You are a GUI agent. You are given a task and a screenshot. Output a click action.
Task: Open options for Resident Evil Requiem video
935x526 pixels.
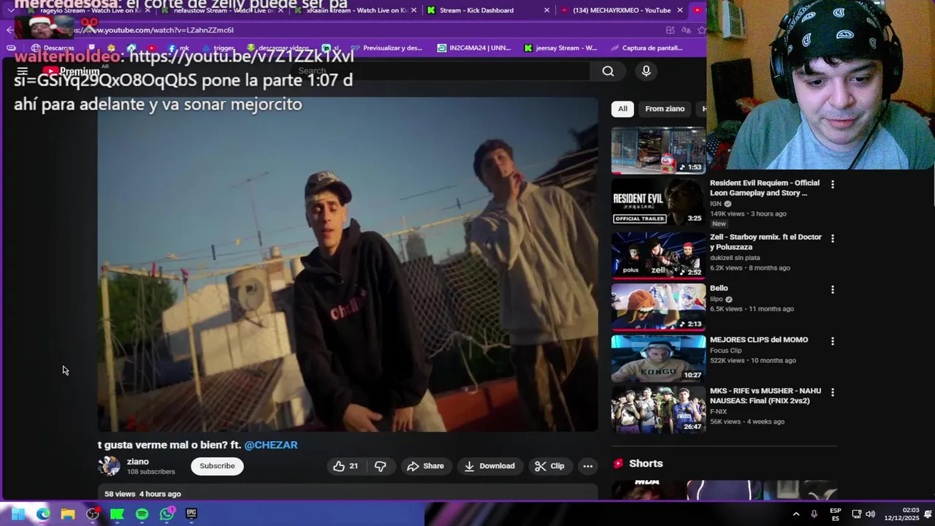(x=832, y=184)
